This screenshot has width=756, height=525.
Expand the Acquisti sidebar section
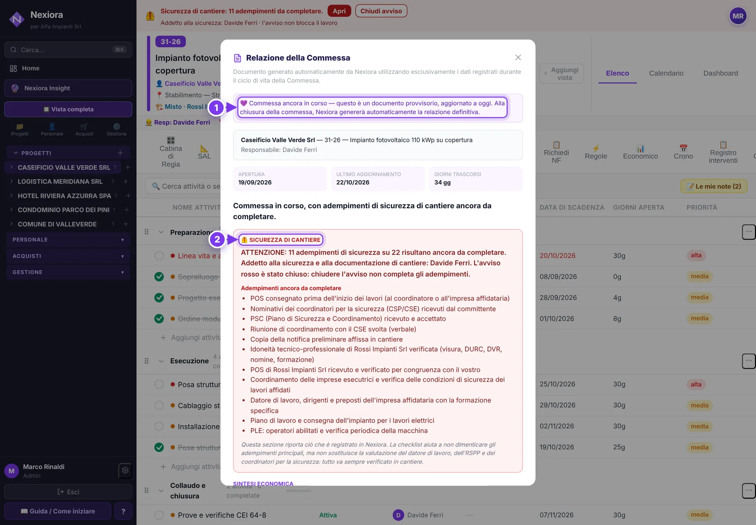[x=68, y=256]
